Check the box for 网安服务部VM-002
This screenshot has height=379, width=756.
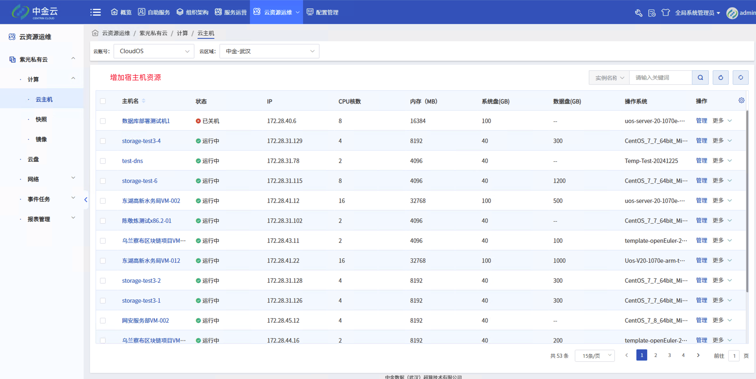[x=103, y=321]
